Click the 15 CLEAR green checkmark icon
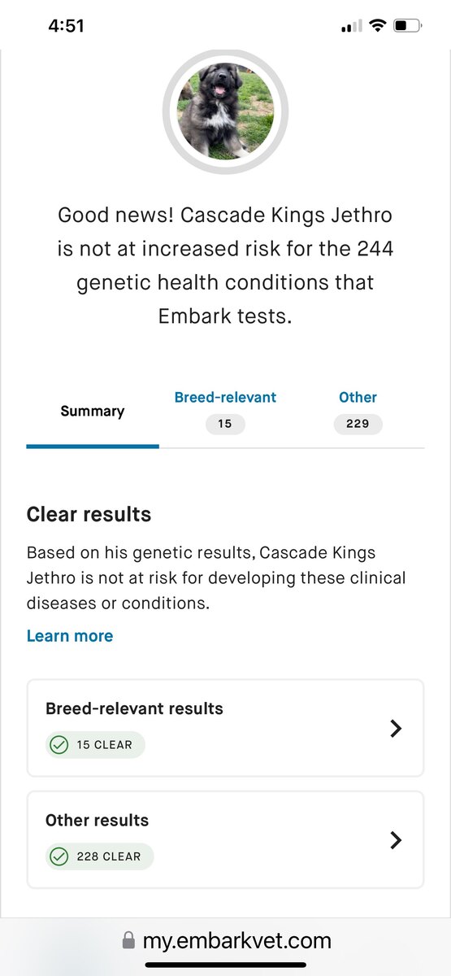 pyautogui.click(x=59, y=745)
